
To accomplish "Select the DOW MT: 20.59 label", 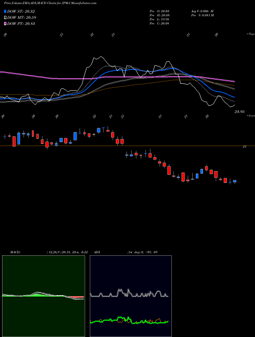I will (22, 18).
